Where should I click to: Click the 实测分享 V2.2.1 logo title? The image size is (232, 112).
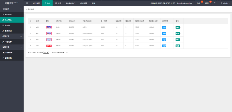[11, 3]
